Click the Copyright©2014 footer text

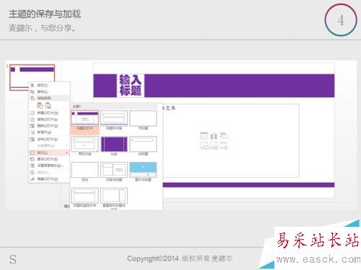pyautogui.click(x=180, y=258)
